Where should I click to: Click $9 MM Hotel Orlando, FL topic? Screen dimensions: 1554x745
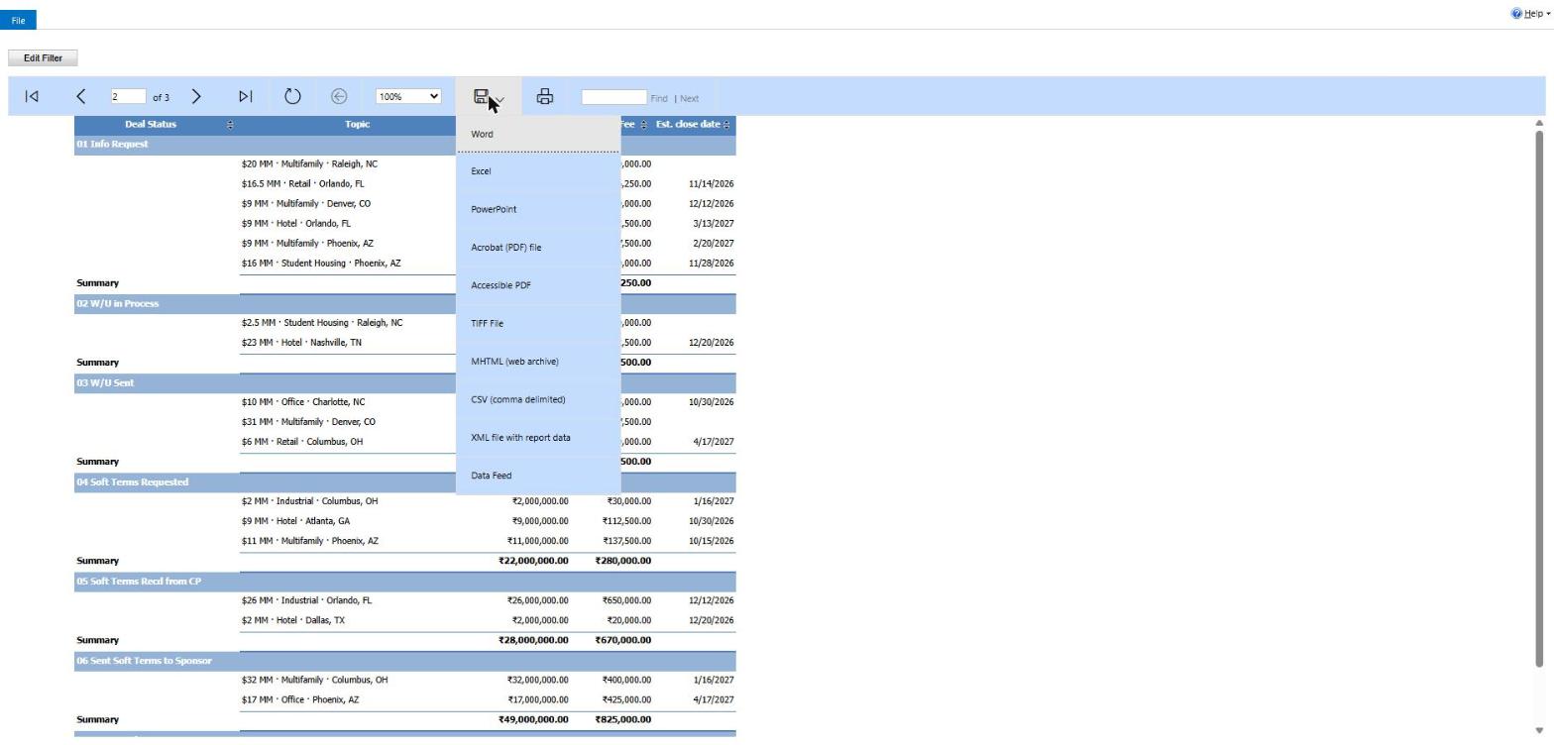coord(295,224)
